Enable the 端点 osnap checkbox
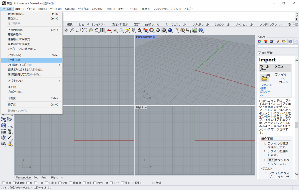This screenshot has width=299, height=190. [4, 183]
